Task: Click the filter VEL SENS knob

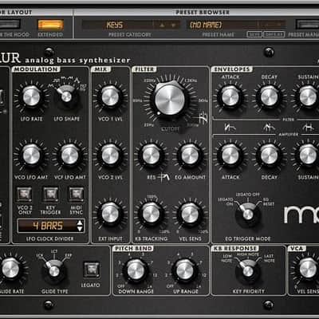Action: tap(190, 214)
